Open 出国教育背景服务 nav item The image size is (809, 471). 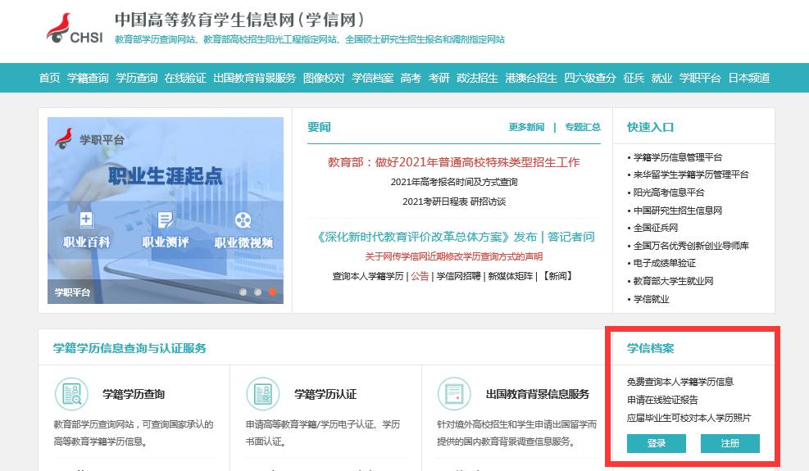[x=254, y=78]
